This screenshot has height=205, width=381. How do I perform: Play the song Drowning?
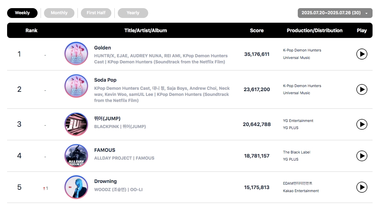pos(362,187)
